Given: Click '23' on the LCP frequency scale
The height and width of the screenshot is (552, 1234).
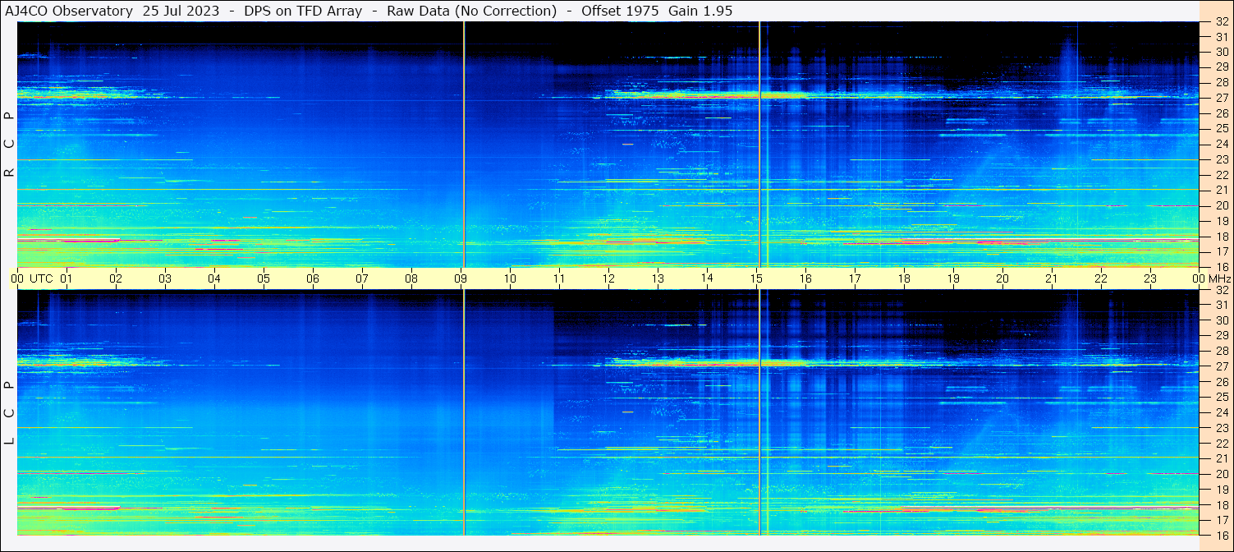Looking at the screenshot, I should click(1222, 428).
